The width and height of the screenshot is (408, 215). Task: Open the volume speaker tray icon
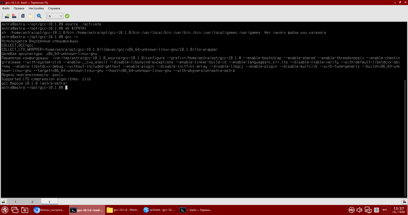pos(360,210)
